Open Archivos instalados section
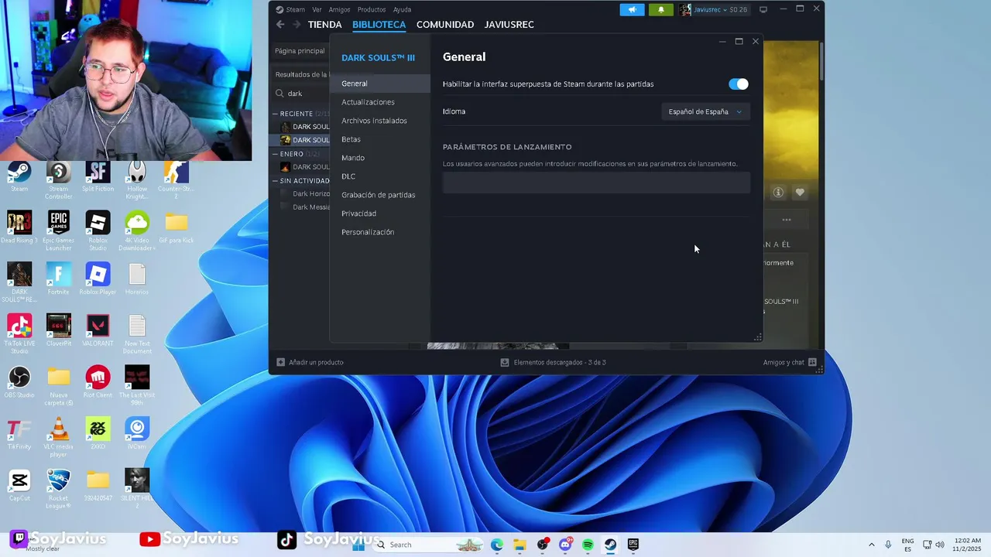The image size is (991, 557). pyautogui.click(x=374, y=121)
